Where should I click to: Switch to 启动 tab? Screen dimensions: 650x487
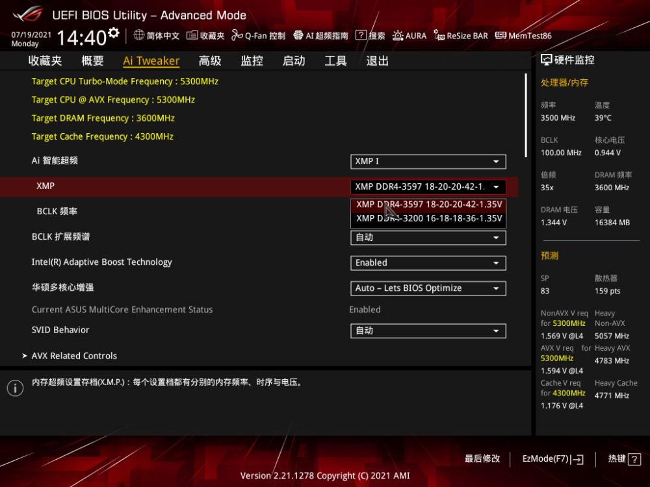tap(294, 61)
